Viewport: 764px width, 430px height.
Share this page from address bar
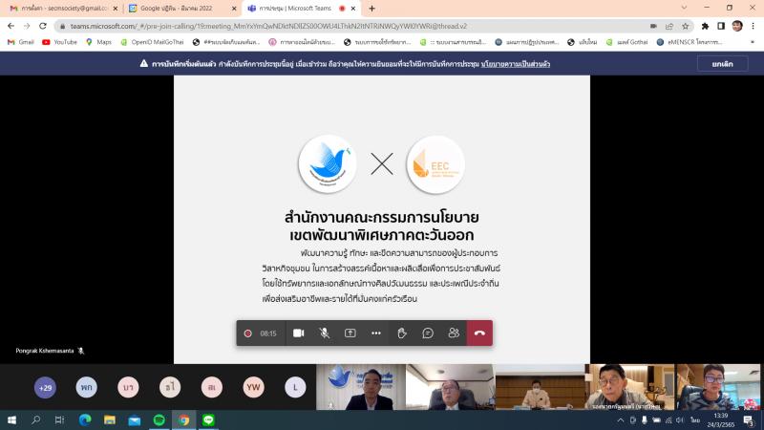tap(669, 27)
